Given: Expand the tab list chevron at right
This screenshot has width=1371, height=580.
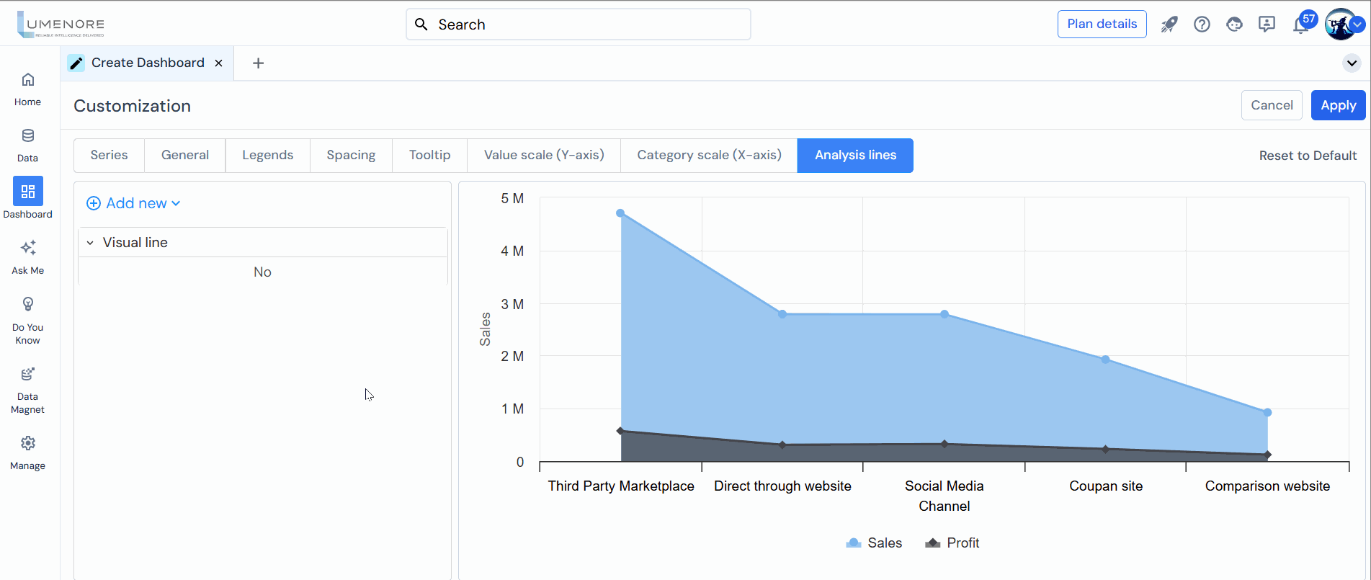Looking at the screenshot, I should pos(1352,63).
